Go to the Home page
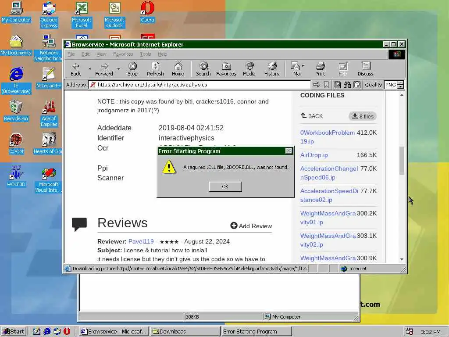The height and width of the screenshot is (337, 449). [x=178, y=69]
